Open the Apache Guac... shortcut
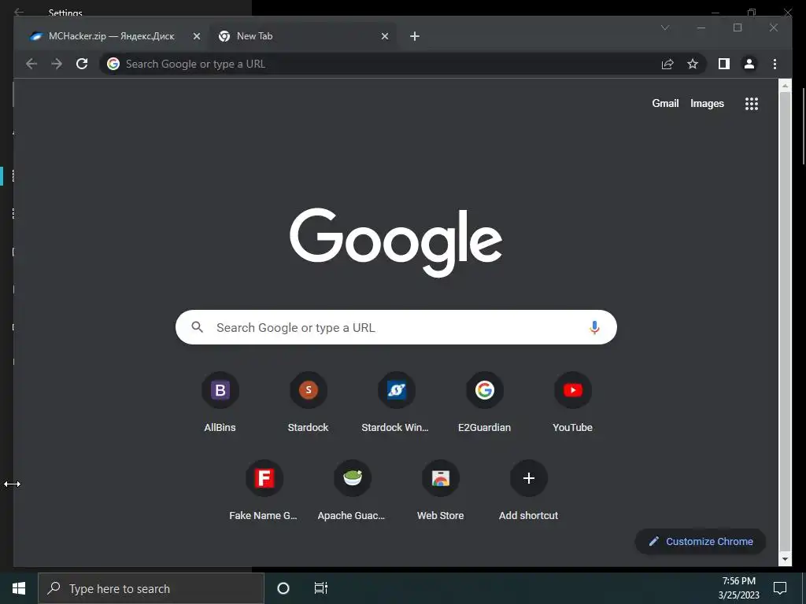 pyautogui.click(x=353, y=491)
